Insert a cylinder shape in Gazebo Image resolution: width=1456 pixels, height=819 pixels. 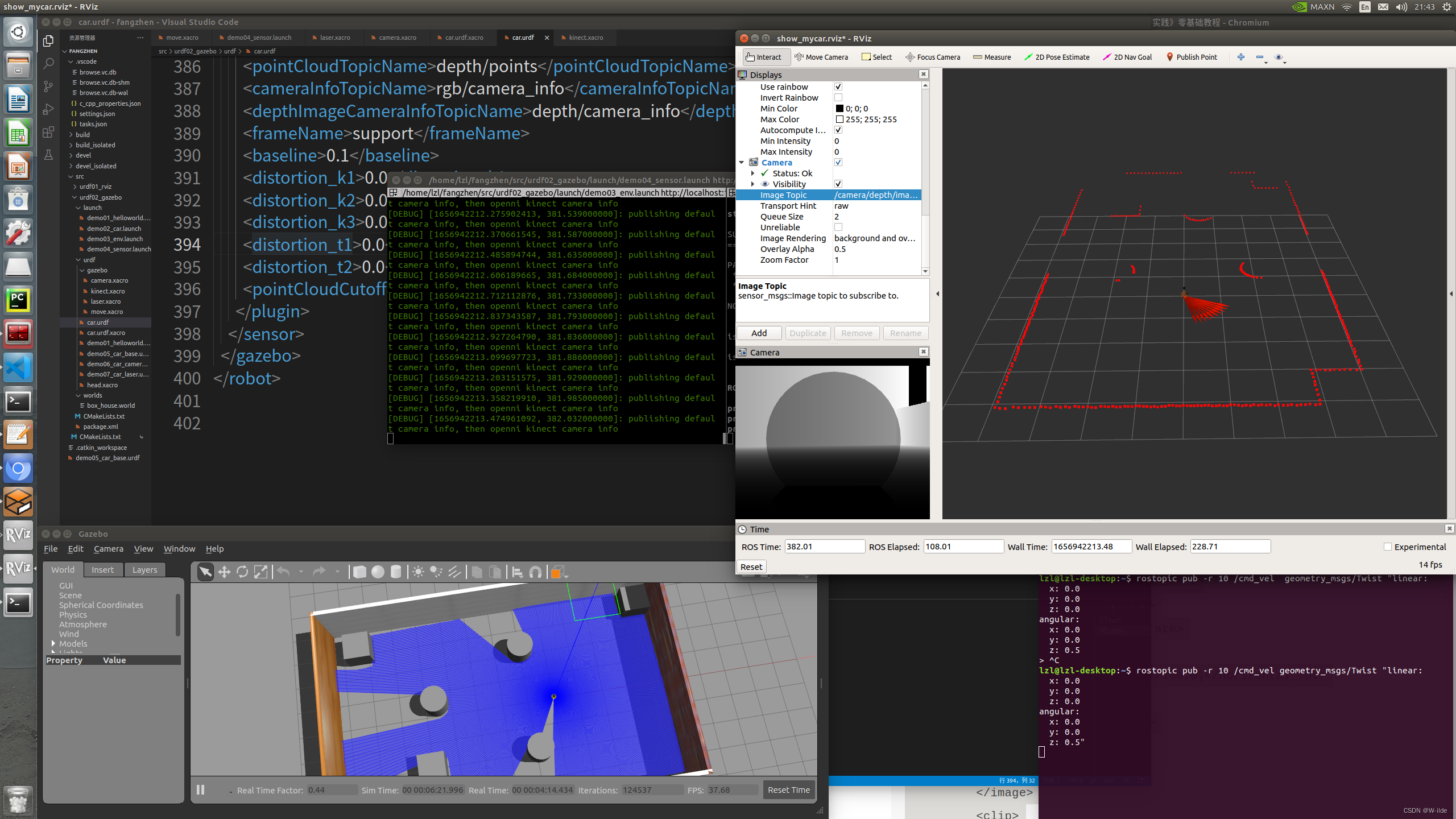[396, 572]
